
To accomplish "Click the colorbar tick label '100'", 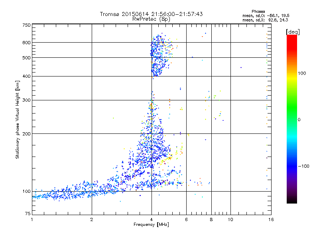I will [302, 73].
